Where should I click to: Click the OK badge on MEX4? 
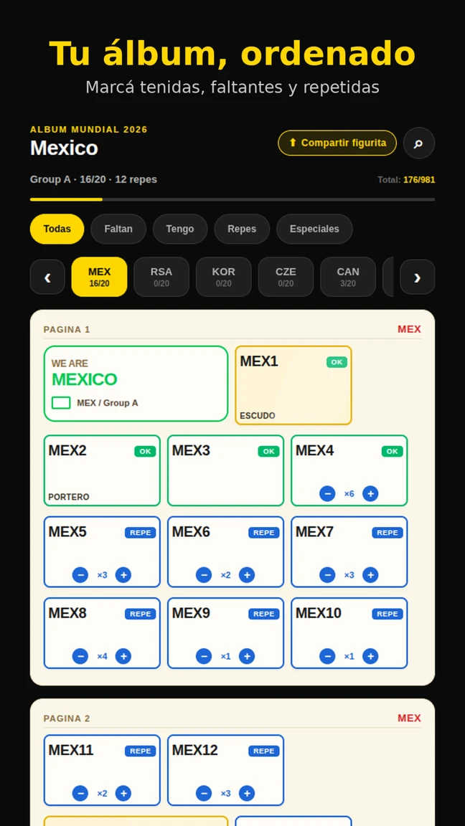[x=393, y=452]
